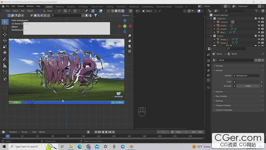Click the World datablock name field
The height and width of the screenshot is (150, 266).
(x=236, y=60)
